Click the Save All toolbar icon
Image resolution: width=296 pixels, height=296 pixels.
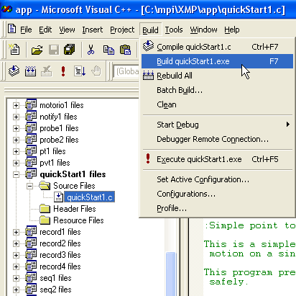pyautogui.click(x=69, y=50)
